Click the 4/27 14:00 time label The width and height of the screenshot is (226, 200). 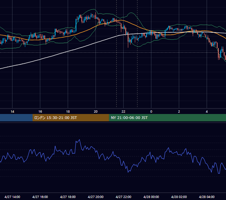pyautogui.click(x=12, y=197)
